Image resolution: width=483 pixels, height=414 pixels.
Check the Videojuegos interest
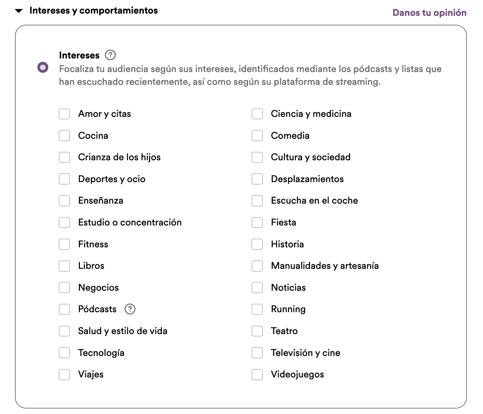tap(257, 374)
